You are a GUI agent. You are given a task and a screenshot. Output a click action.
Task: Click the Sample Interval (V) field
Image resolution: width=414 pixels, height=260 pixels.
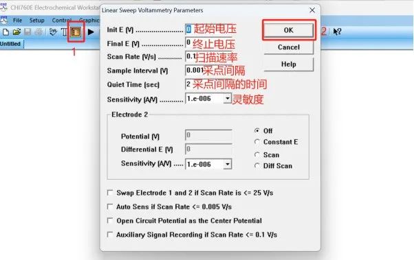pos(208,71)
